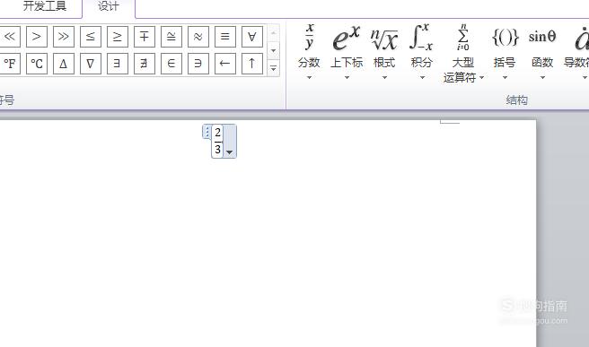Insert the identical-to symbol ≡

tap(225, 37)
